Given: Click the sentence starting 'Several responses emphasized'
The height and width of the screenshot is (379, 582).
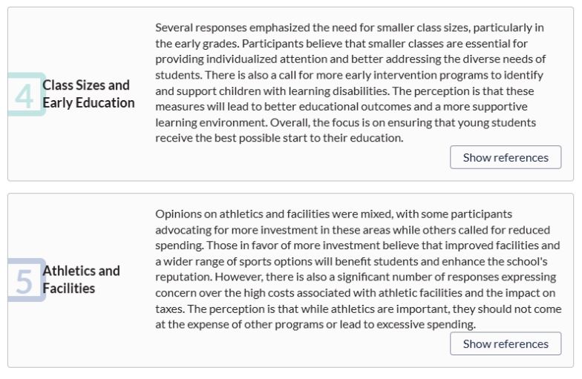Looking at the screenshot, I should point(350,36).
